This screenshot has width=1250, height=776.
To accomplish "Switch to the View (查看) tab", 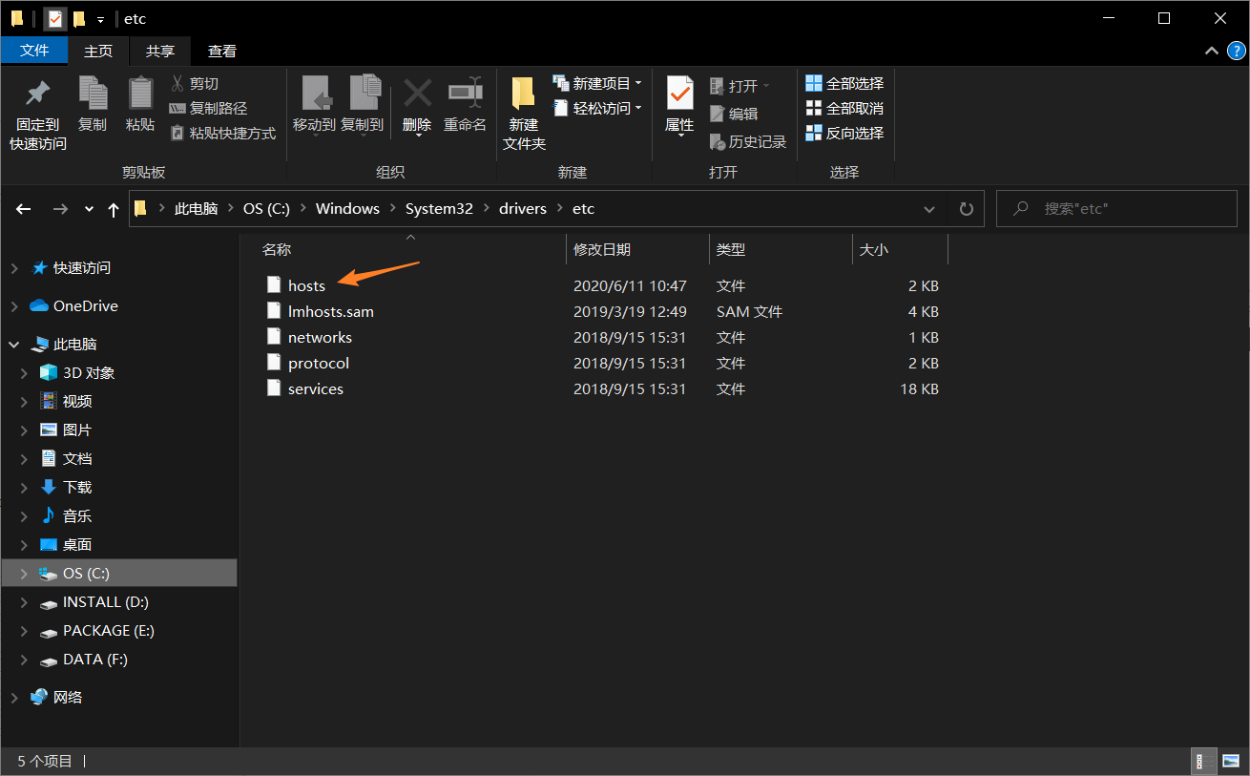I will coord(222,52).
